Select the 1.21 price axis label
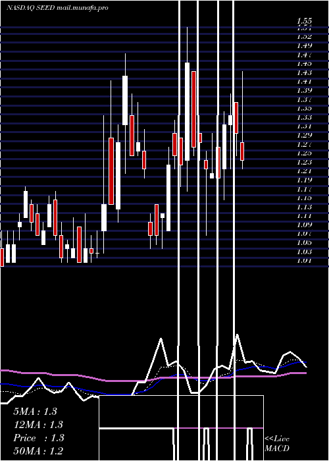The image size is (329, 461). pos(304,171)
